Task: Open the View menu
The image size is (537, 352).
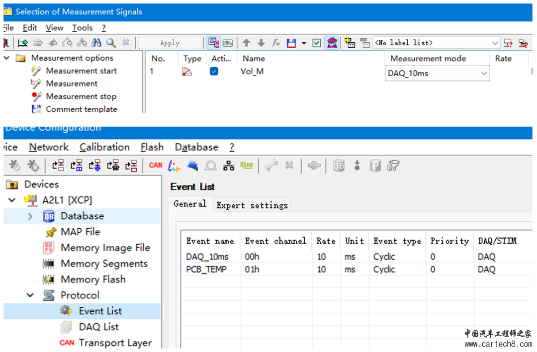Action: pos(55,28)
